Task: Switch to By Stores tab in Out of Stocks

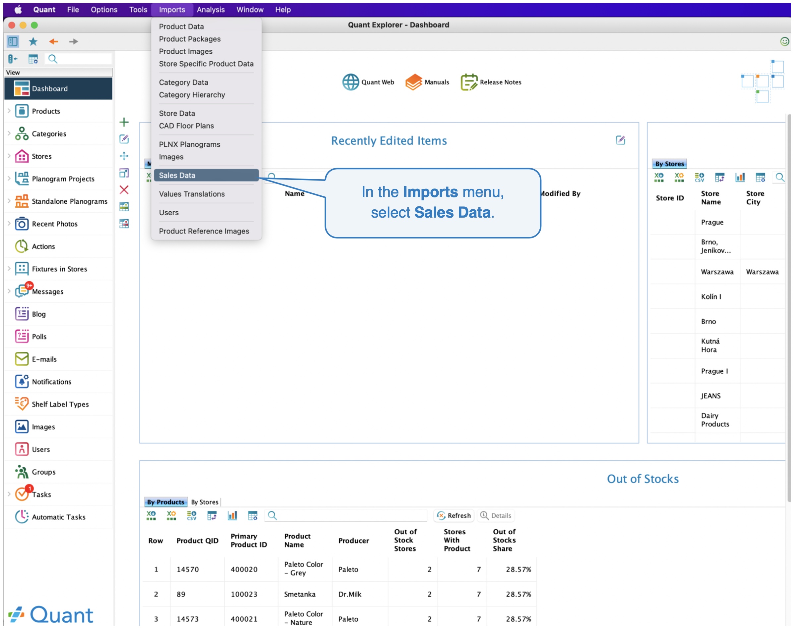Action: pos(205,502)
